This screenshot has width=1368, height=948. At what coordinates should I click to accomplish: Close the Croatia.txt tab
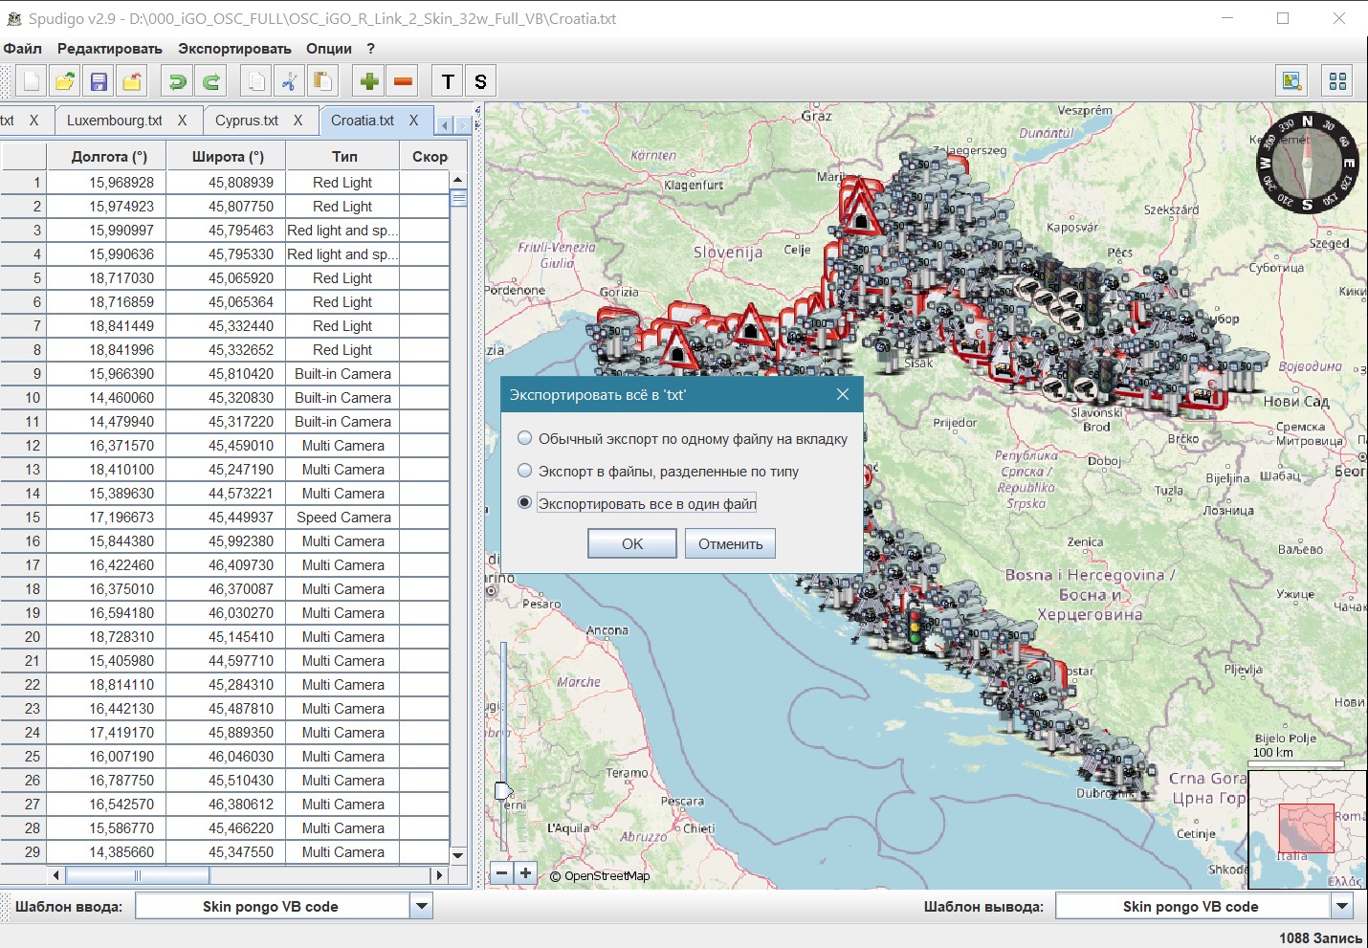point(413,121)
